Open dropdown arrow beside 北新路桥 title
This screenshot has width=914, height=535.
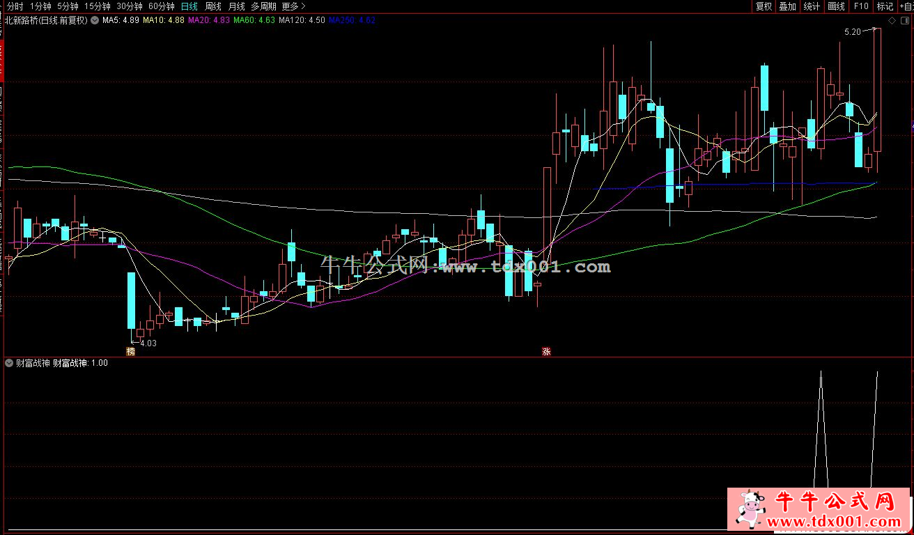[x=94, y=20]
